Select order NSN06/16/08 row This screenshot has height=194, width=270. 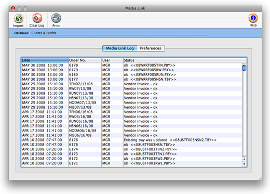(131, 126)
